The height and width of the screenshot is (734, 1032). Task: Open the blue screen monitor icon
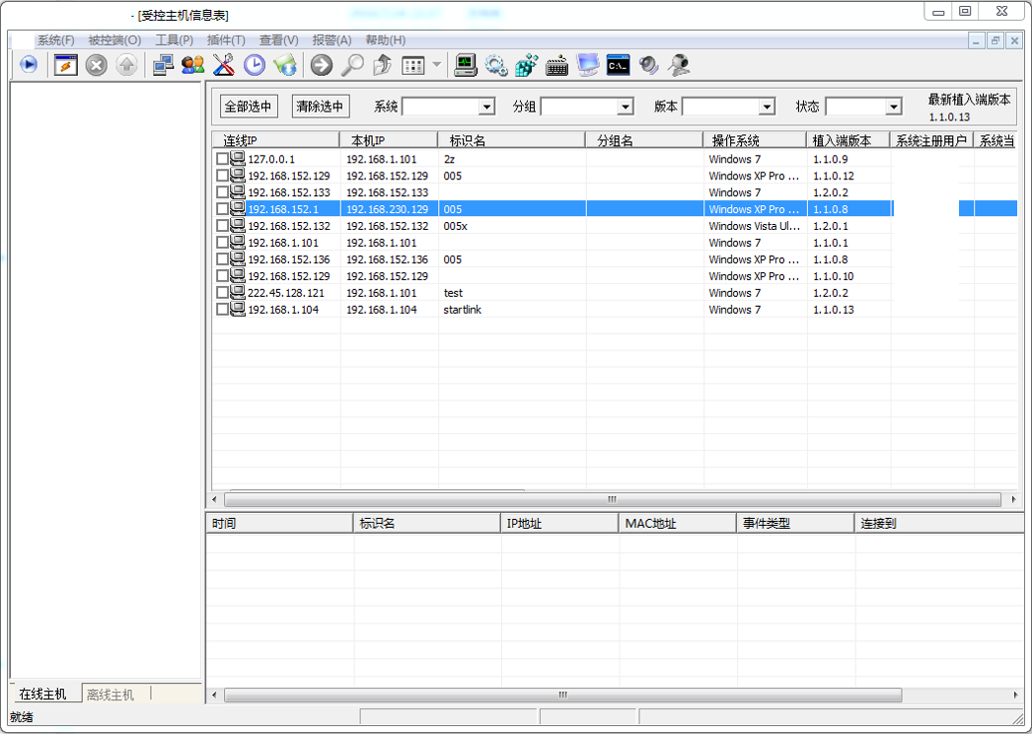pyautogui.click(x=588, y=65)
